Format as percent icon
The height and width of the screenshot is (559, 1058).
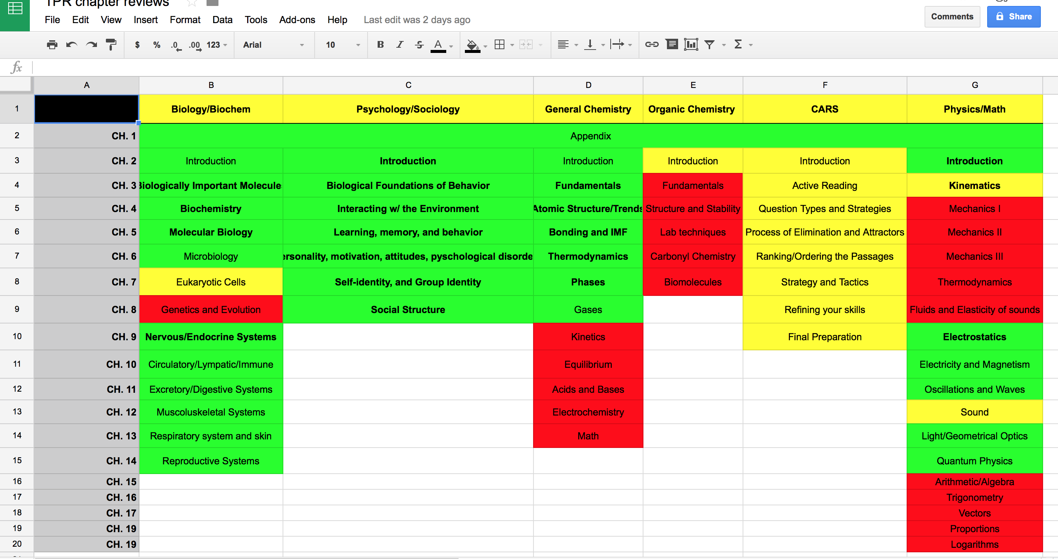pos(157,45)
